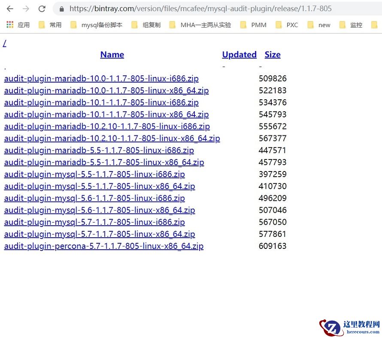Click the page reload icon
Image resolution: width=382 pixels, height=337 pixels.
[42, 8]
